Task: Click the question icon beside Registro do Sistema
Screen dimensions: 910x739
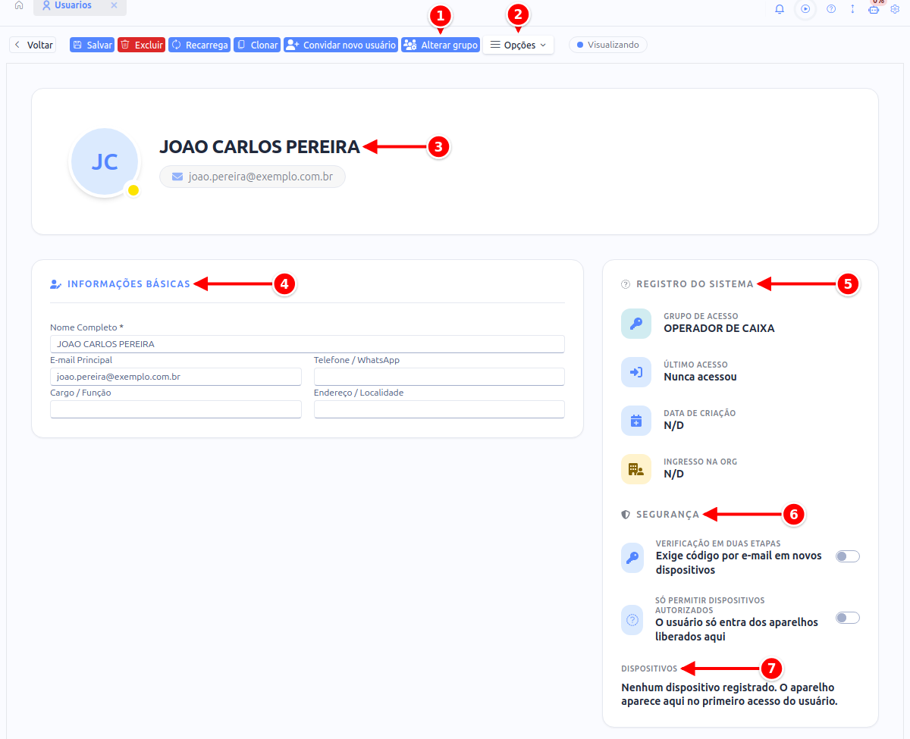Action: pos(626,284)
